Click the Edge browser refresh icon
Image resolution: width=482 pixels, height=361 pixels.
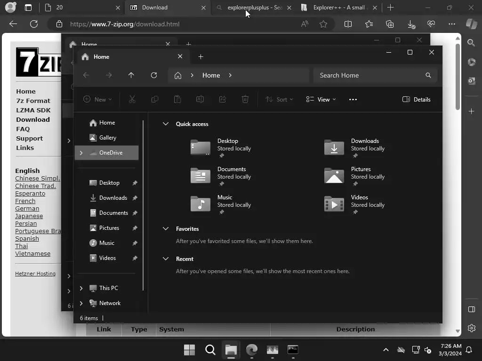point(34,24)
